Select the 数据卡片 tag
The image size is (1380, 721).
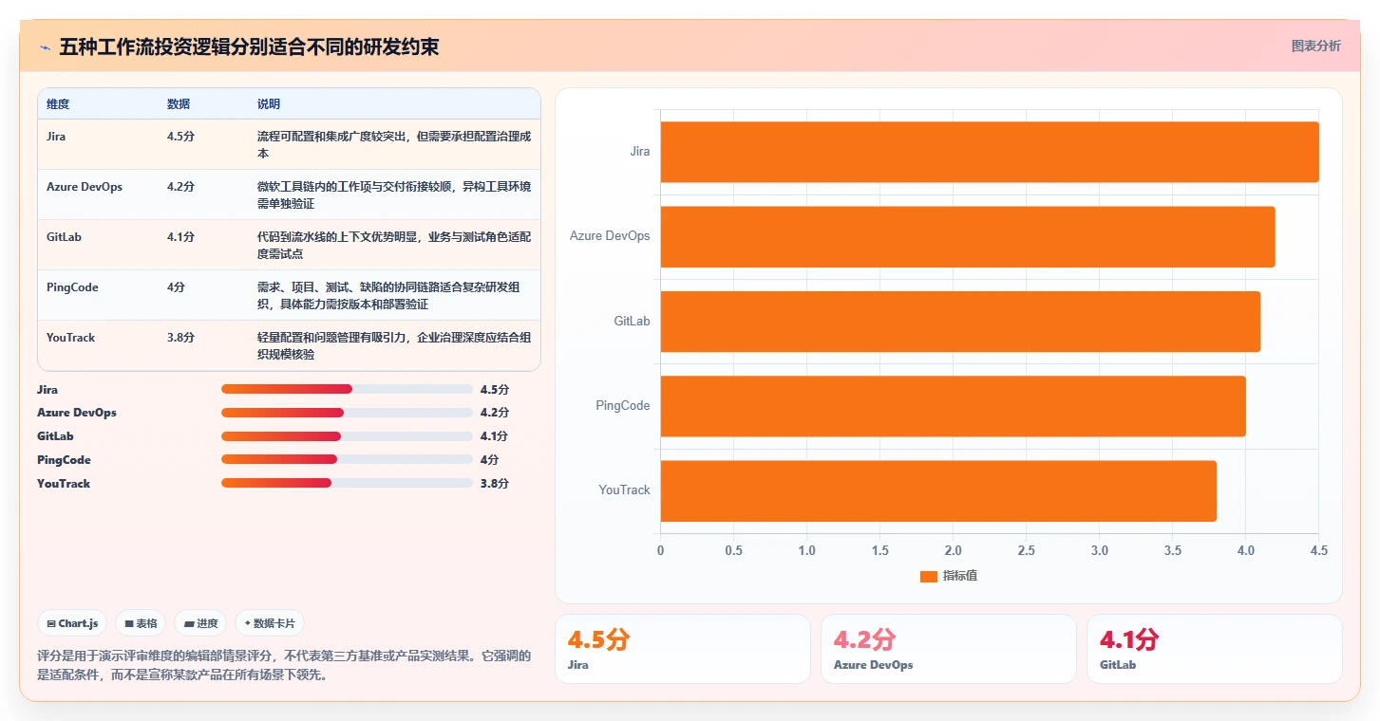pos(270,623)
